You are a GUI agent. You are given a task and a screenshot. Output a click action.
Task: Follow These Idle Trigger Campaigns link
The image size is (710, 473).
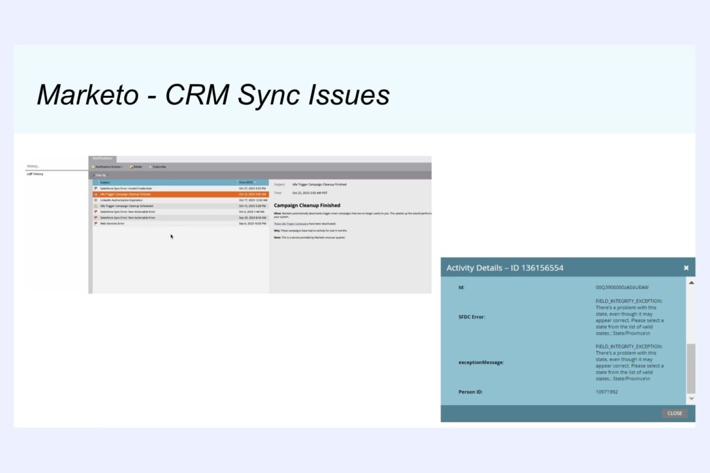(291, 224)
